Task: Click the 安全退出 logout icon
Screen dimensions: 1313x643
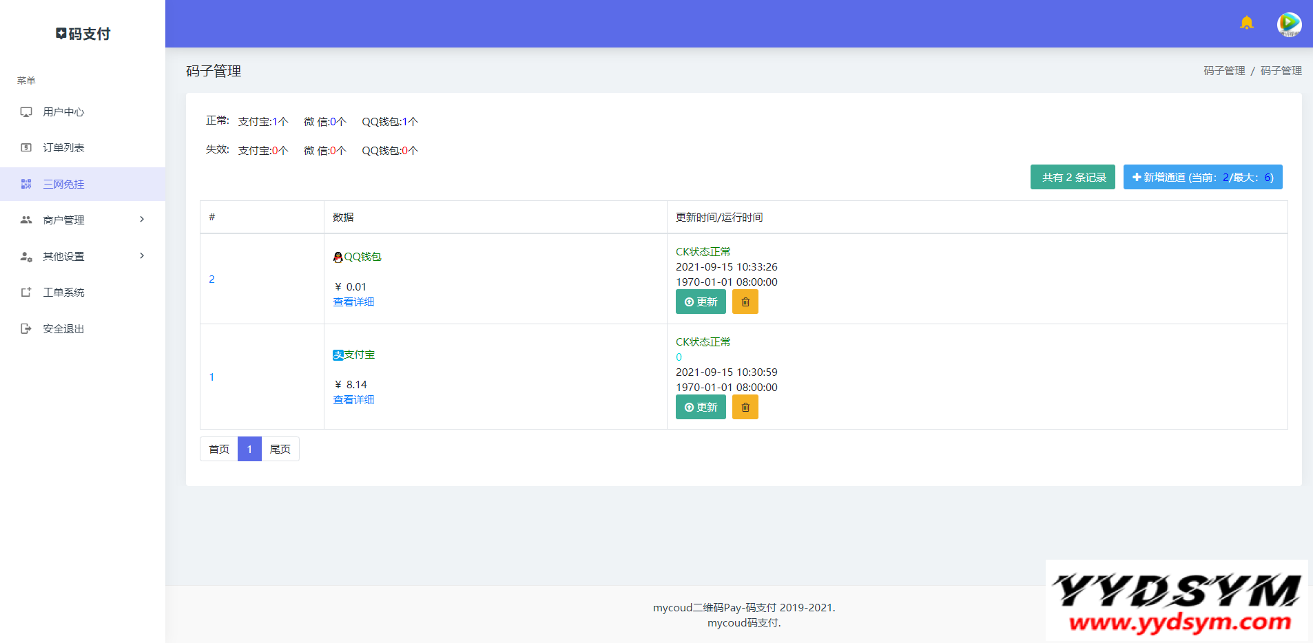Action: 26,329
